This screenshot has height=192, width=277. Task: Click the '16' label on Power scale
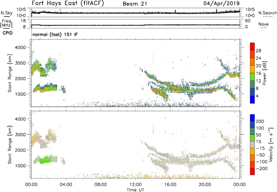click(x=258, y=73)
